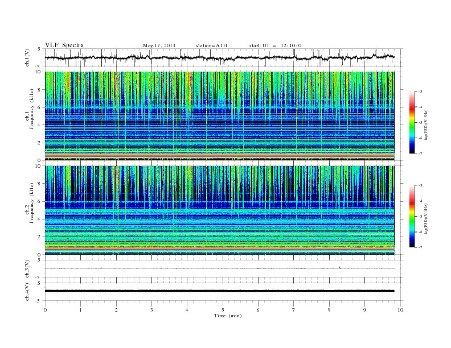Click the ch.2 "Frequency (kHz)" axis label
The width and height of the screenshot is (451, 348).
click(32, 203)
